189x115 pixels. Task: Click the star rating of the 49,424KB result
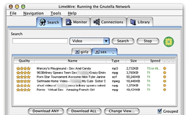click(23, 90)
